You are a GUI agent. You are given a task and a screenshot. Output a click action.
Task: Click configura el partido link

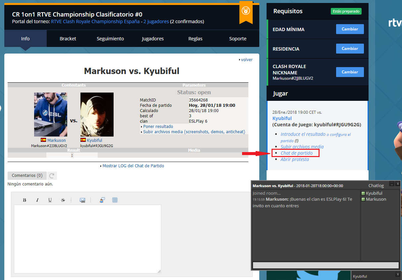316,138
